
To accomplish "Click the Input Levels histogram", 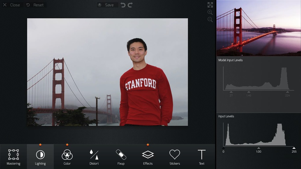I will 259,135.
